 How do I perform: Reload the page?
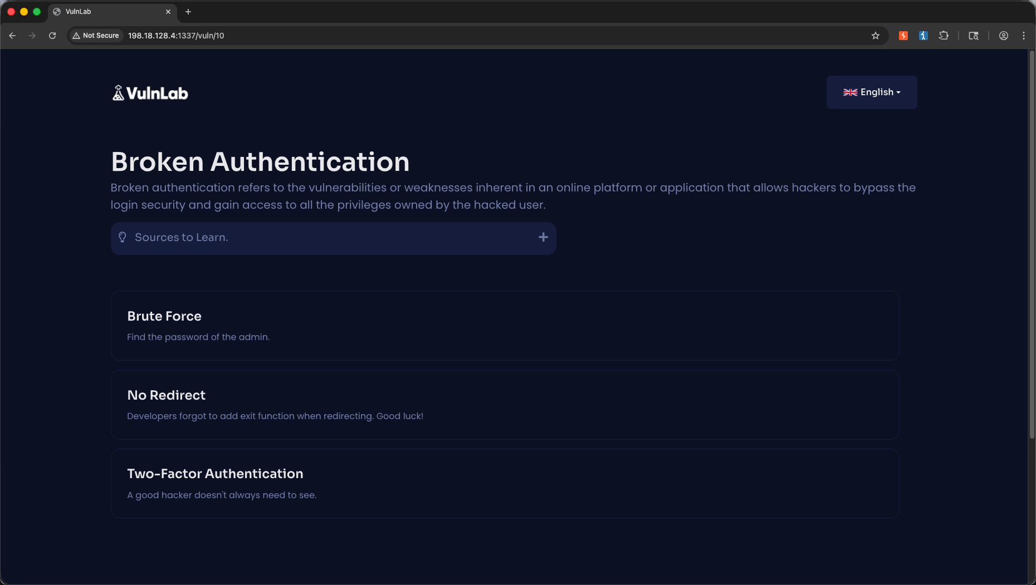52,36
